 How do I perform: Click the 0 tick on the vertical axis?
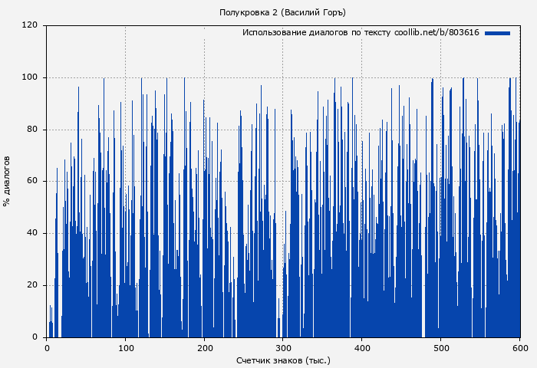[x=35, y=337]
